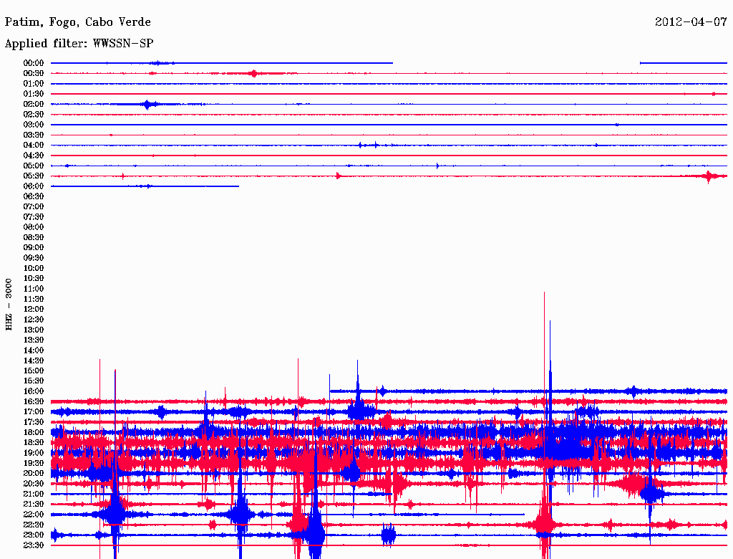Click the '13:30' time label
The image size is (733, 559).
coord(34,340)
